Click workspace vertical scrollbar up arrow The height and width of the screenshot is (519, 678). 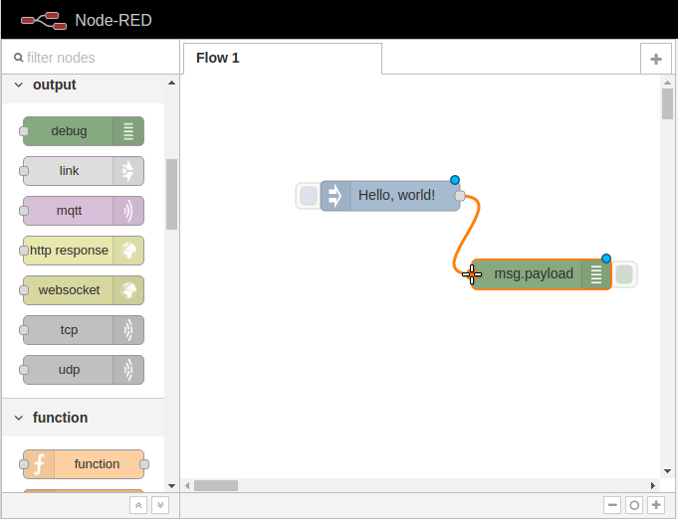click(667, 83)
